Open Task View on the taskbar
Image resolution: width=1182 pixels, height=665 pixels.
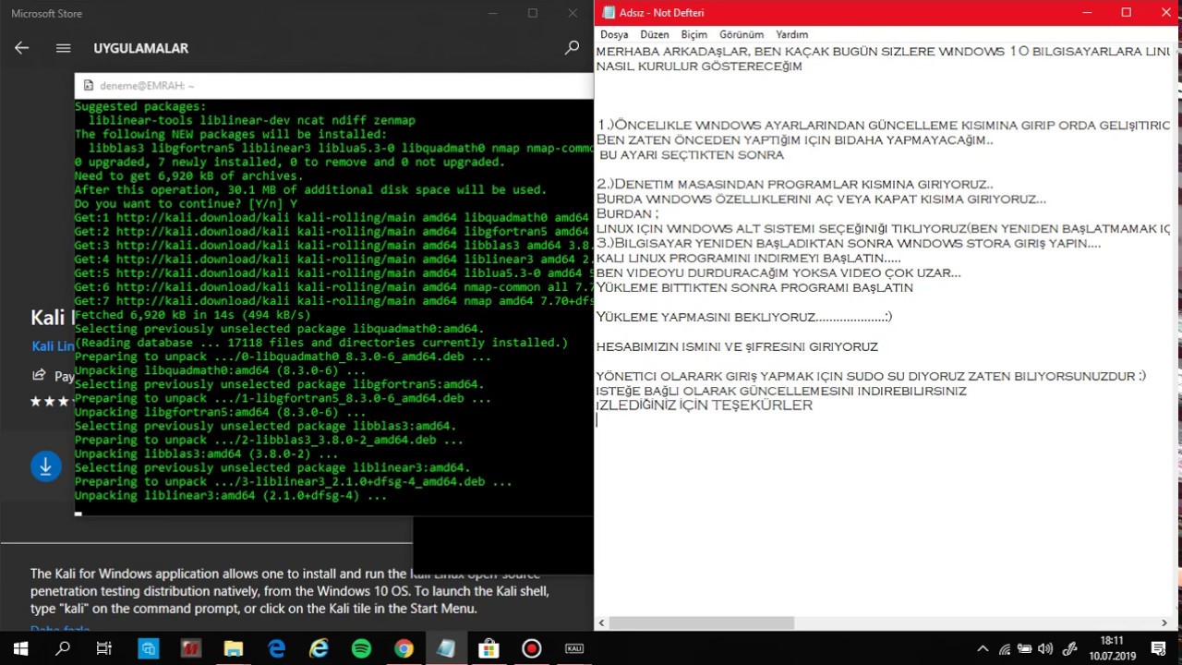104,648
